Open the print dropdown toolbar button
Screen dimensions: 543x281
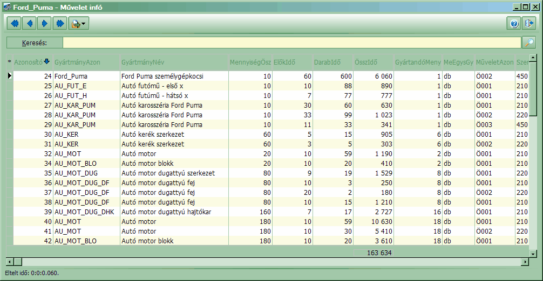point(79,24)
